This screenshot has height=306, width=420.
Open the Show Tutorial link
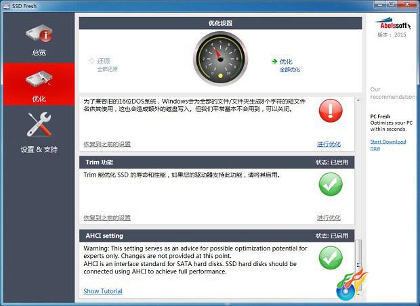pyautogui.click(x=103, y=291)
